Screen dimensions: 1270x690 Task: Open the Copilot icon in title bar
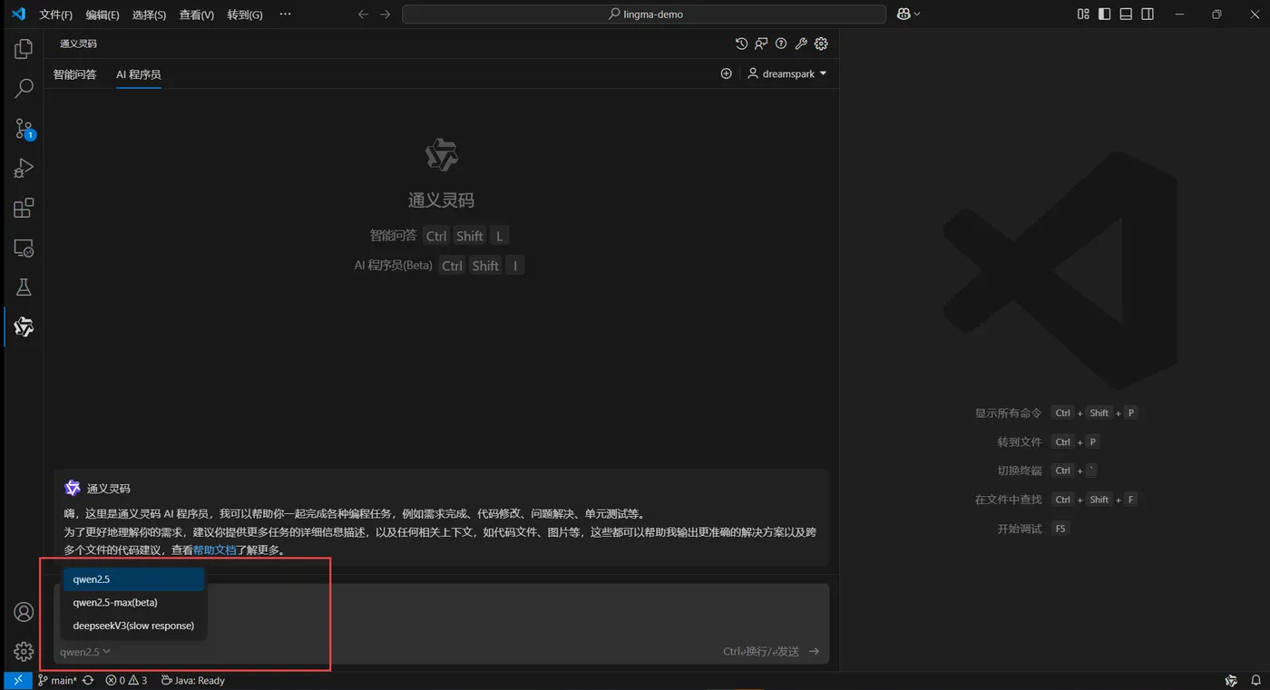point(904,14)
